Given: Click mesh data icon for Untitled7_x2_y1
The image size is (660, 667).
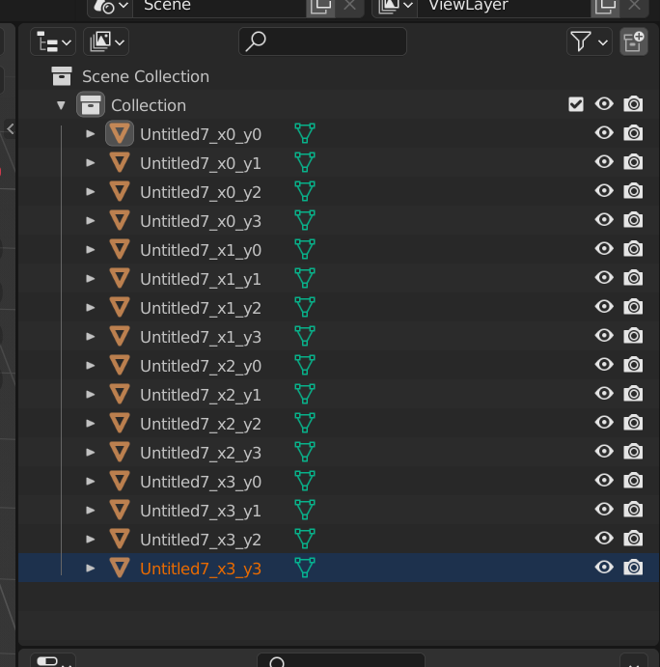Looking at the screenshot, I should point(305,394).
